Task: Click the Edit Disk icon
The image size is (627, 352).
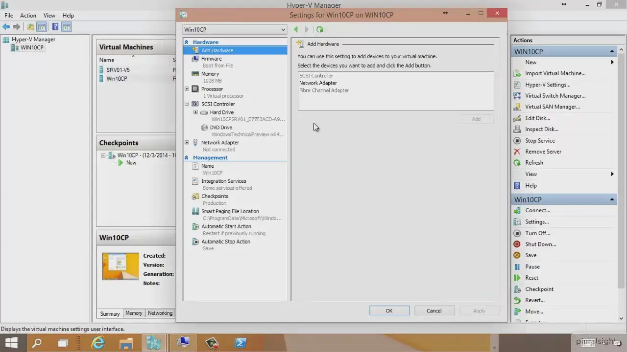Action: coord(517,118)
